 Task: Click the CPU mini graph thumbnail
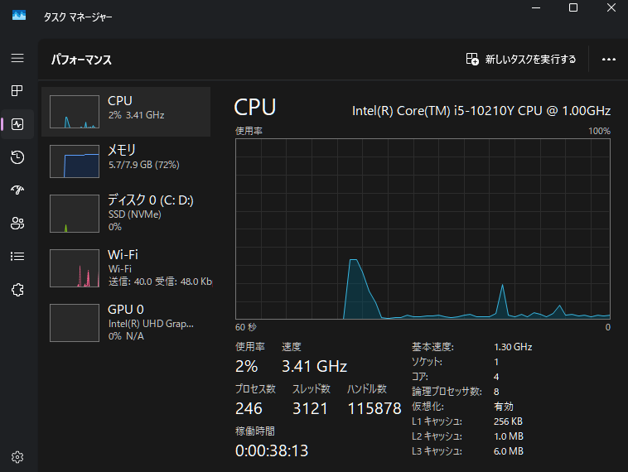(x=75, y=112)
